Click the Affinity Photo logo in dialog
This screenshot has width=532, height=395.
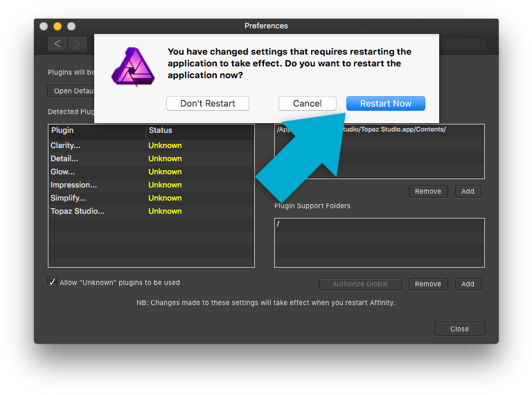click(x=134, y=67)
